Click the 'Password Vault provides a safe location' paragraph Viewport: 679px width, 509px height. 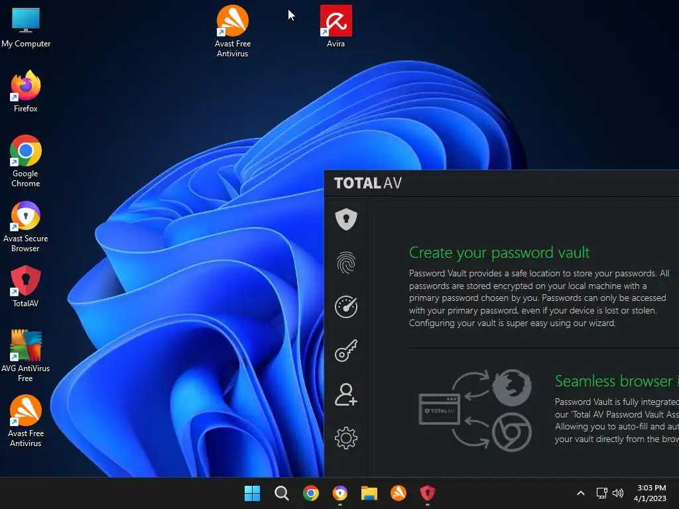539,298
